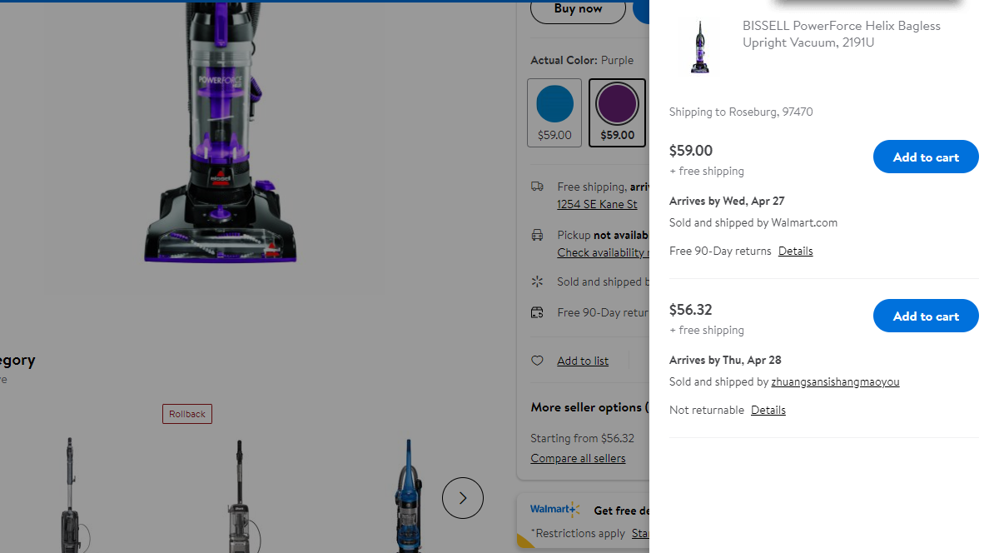999x553 pixels.
Task: Click 'Sold and shipped by Walmart.com' text
Action: tap(753, 222)
